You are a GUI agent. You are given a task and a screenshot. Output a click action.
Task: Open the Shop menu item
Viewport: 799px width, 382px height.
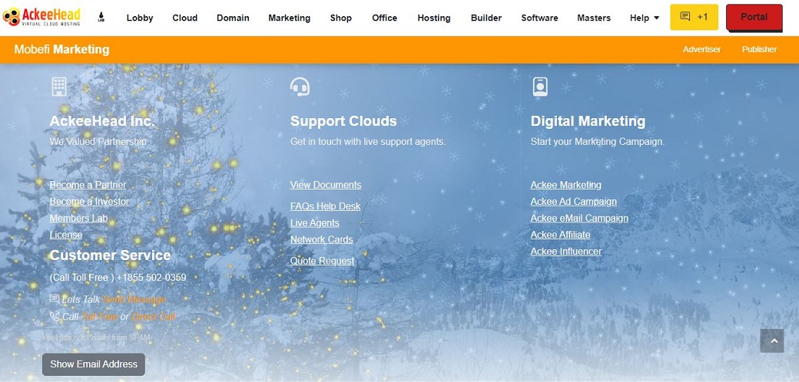pos(341,18)
